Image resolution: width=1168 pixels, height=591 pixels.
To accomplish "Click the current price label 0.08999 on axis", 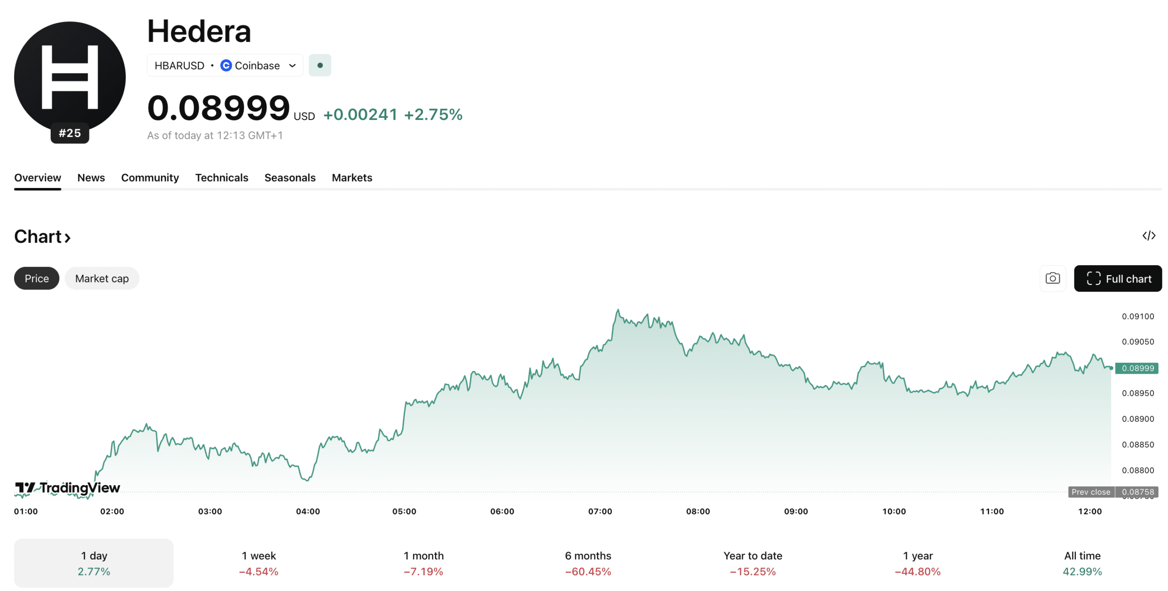I will pyautogui.click(x=1137, y=368).
